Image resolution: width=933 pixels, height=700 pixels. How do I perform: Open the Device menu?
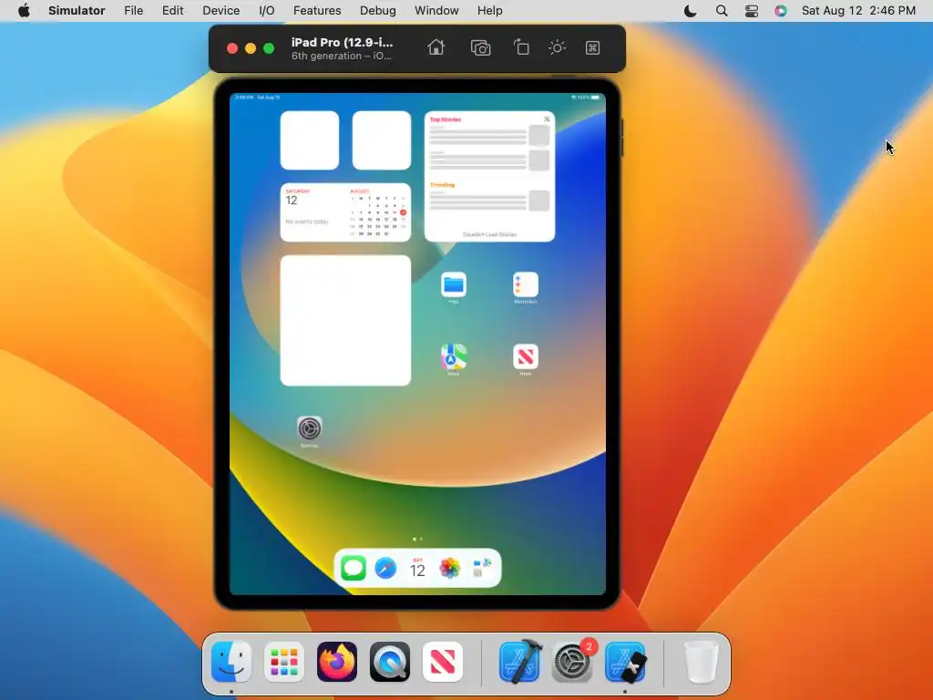pyautogui.click(x=220, y=11)
